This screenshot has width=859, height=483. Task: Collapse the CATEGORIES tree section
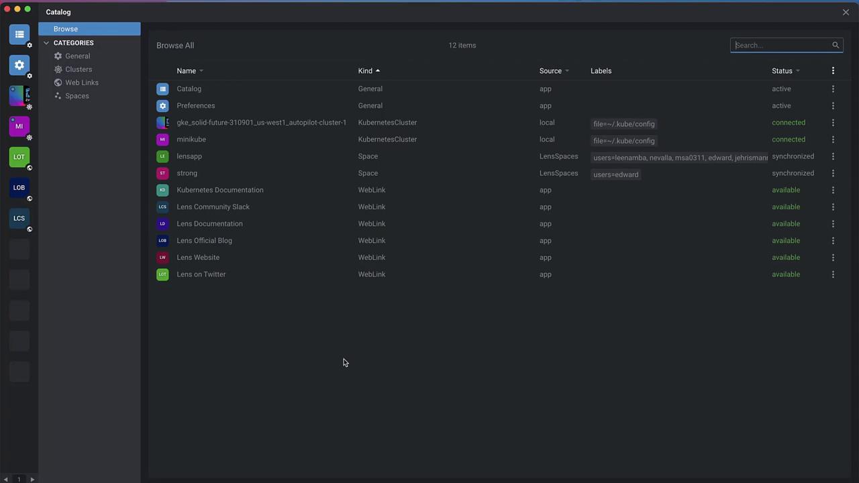coord(46,43)
